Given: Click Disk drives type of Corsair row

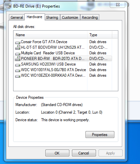Looking at the screenshot, I should click(98, 42).
